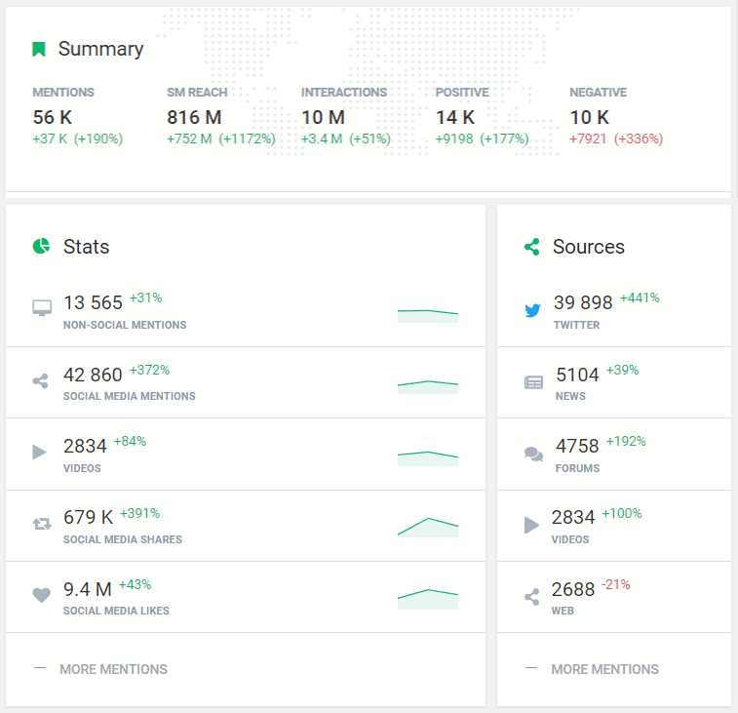The height and width of the screenshot is (713, 738).
Task: Click the chat bubbles icon for Forums
Action: pyautogui.click(x=533, y=454)
